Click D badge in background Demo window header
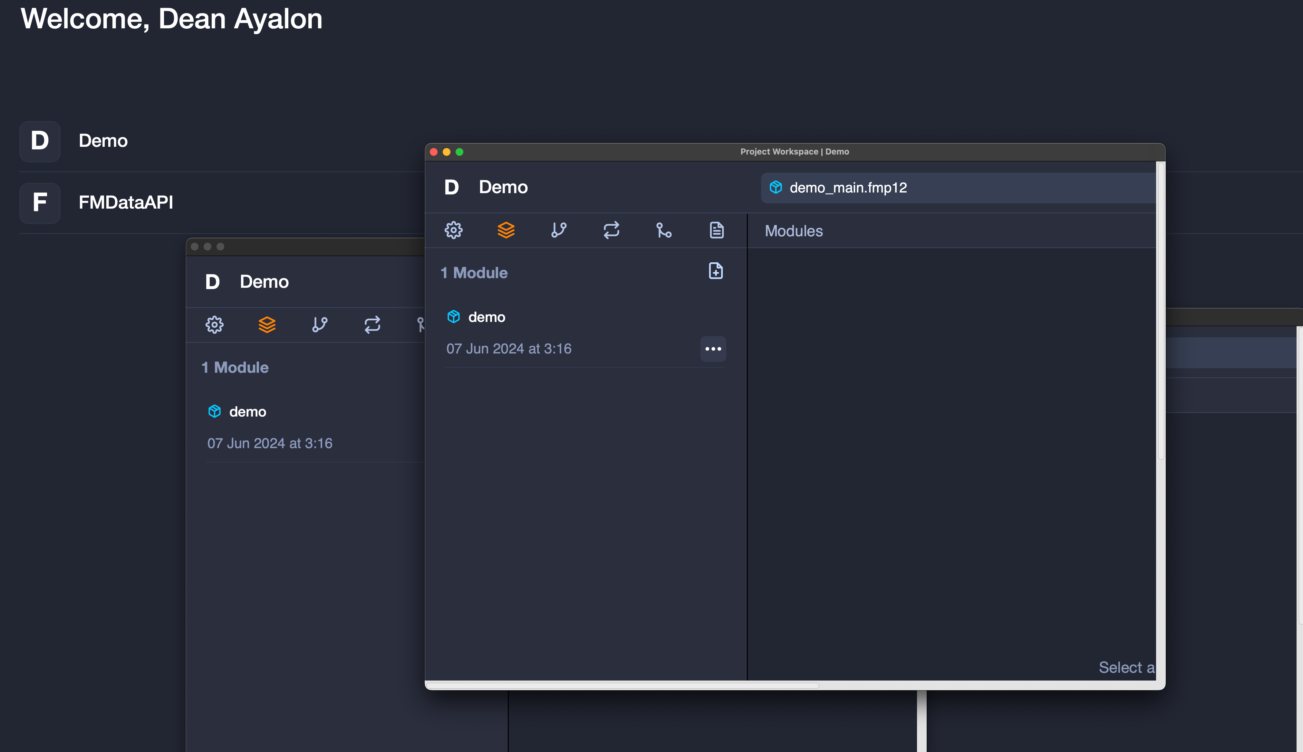The height and width of the screenshot is (752, 1303). coord(212,282)
